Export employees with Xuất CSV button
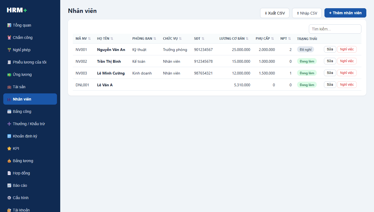Image resolution: width=374 pixels, height=212 pixels. (275, 13)
